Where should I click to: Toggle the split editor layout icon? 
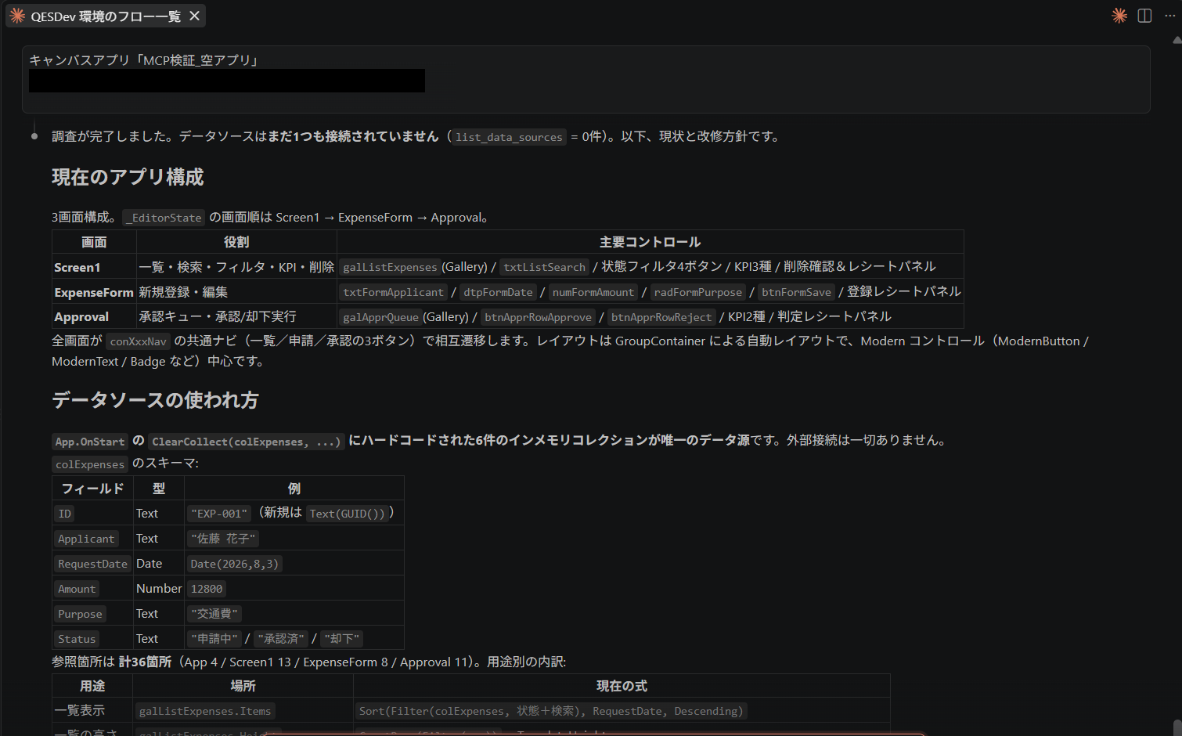click(1144, 16)
